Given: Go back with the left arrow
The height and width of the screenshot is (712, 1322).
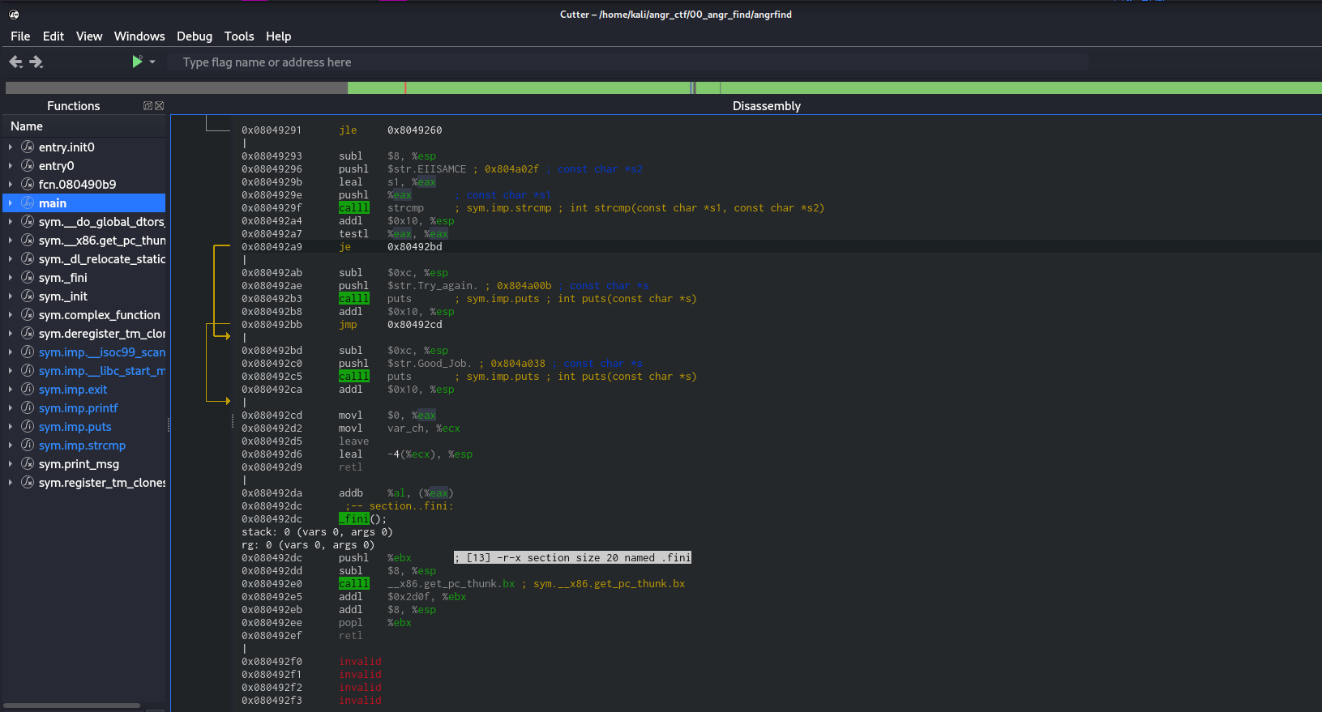Looking at the screenshot, I should coord(15,62).
